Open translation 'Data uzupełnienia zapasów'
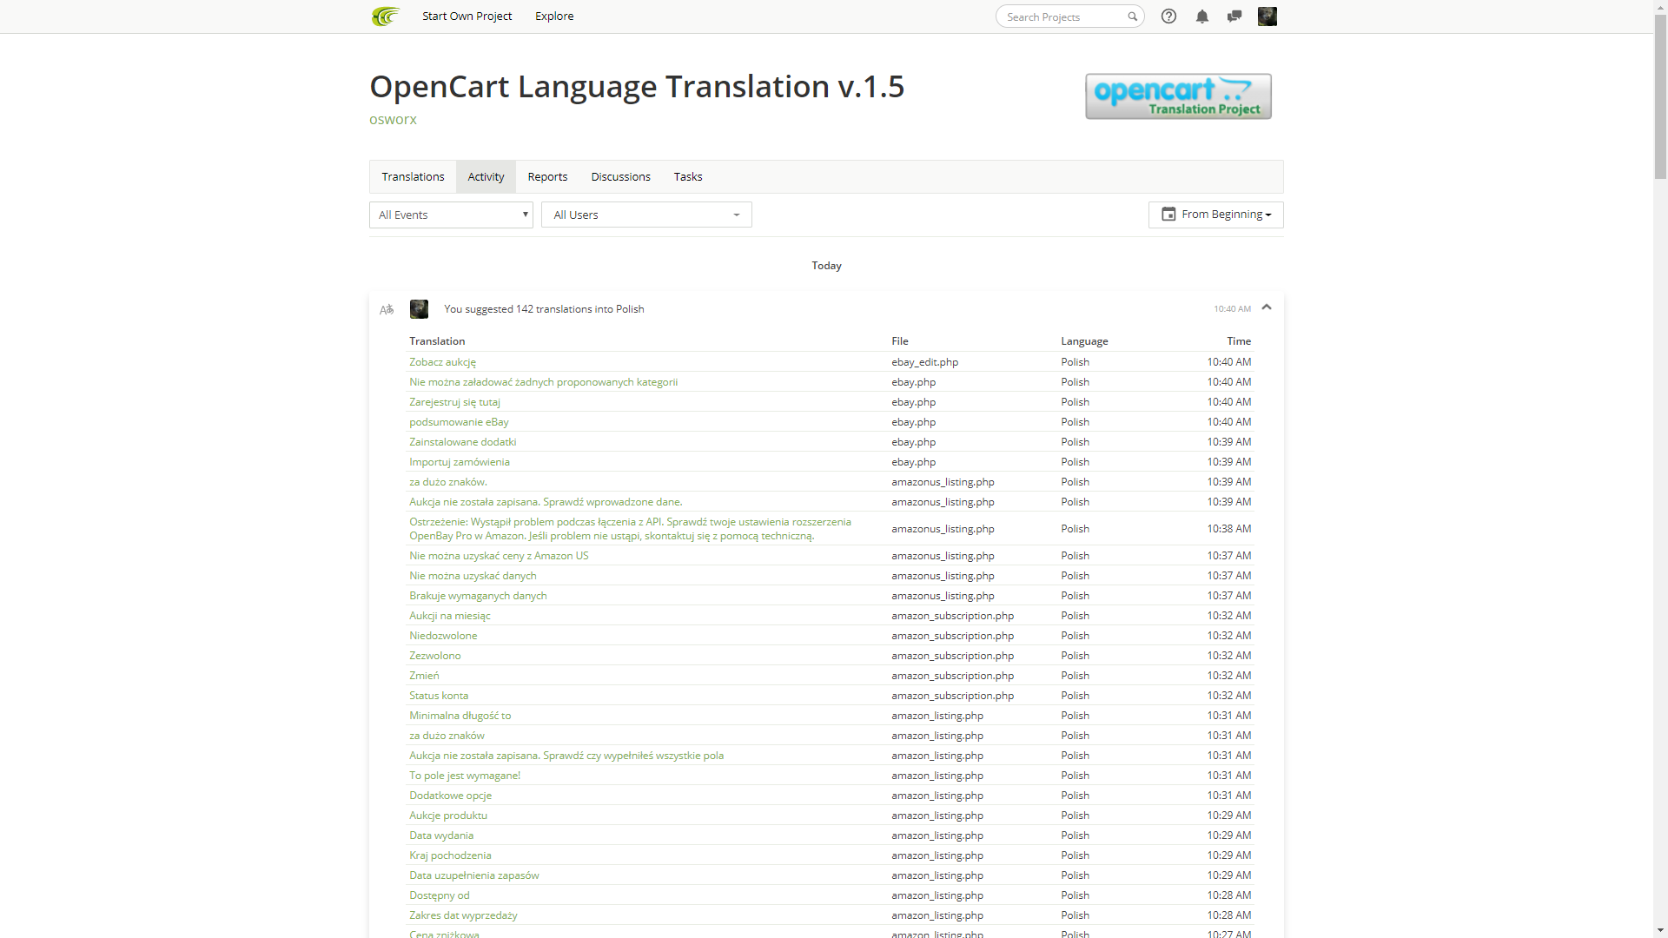The width and height of the screenshot is (1668, 938). 474,875
